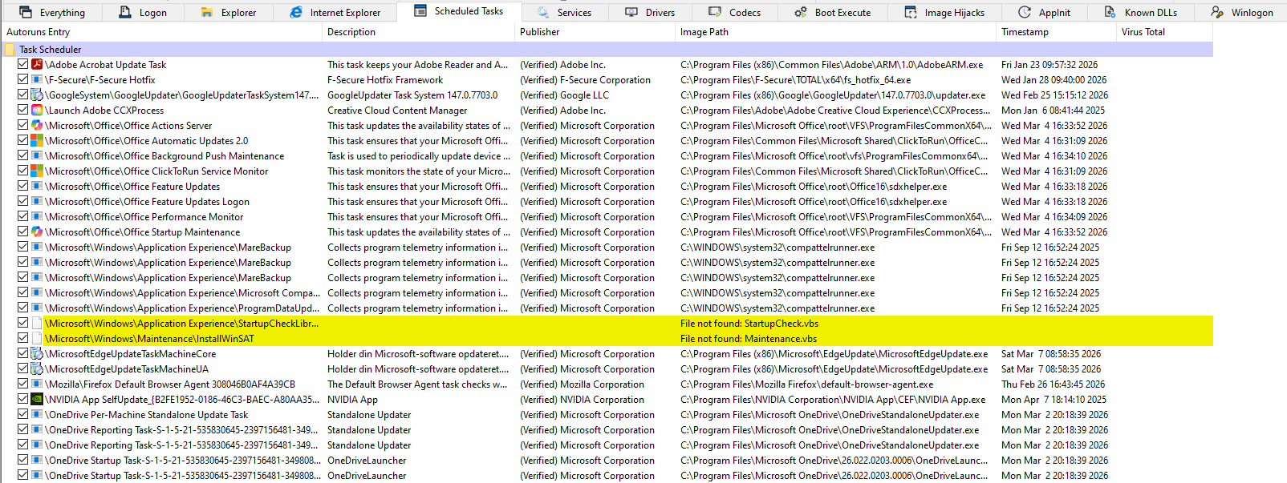
Task: Click the Adobe Acrobat Update Task red icon
Action: coord(37,64)
